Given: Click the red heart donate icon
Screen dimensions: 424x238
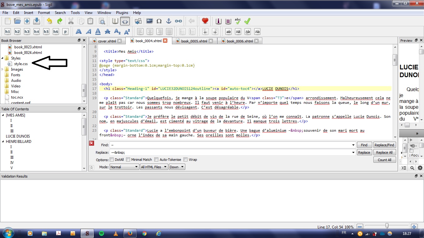Looking at the screenshot, I should [205, 21].
